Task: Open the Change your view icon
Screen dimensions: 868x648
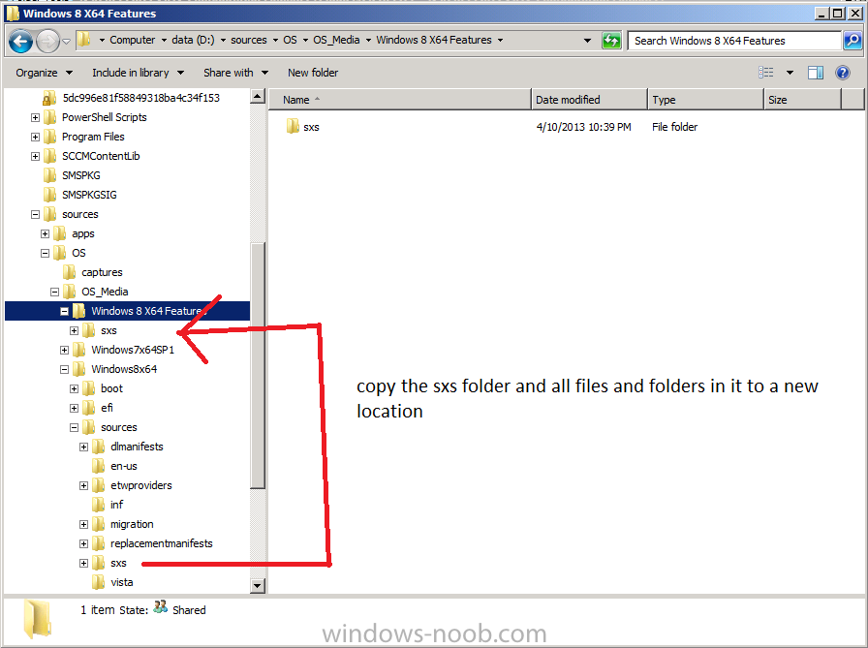Action: pos(766,73)
